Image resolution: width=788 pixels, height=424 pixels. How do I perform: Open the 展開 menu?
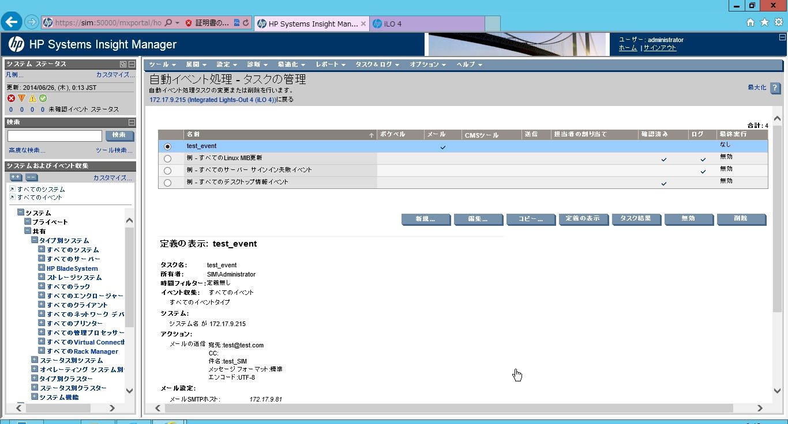pos(196,65)
